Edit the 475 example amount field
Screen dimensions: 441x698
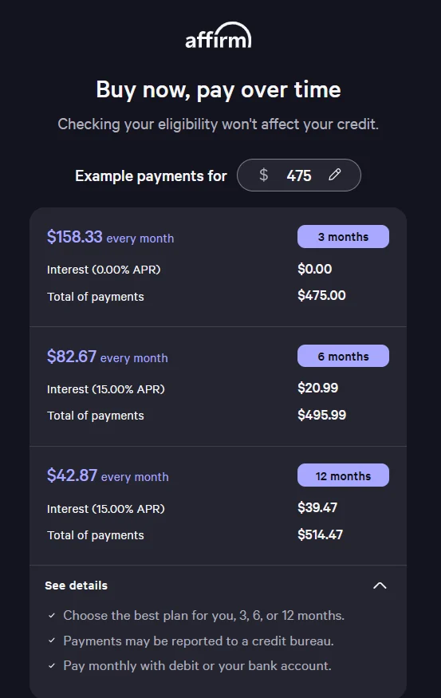pos(298,175)
